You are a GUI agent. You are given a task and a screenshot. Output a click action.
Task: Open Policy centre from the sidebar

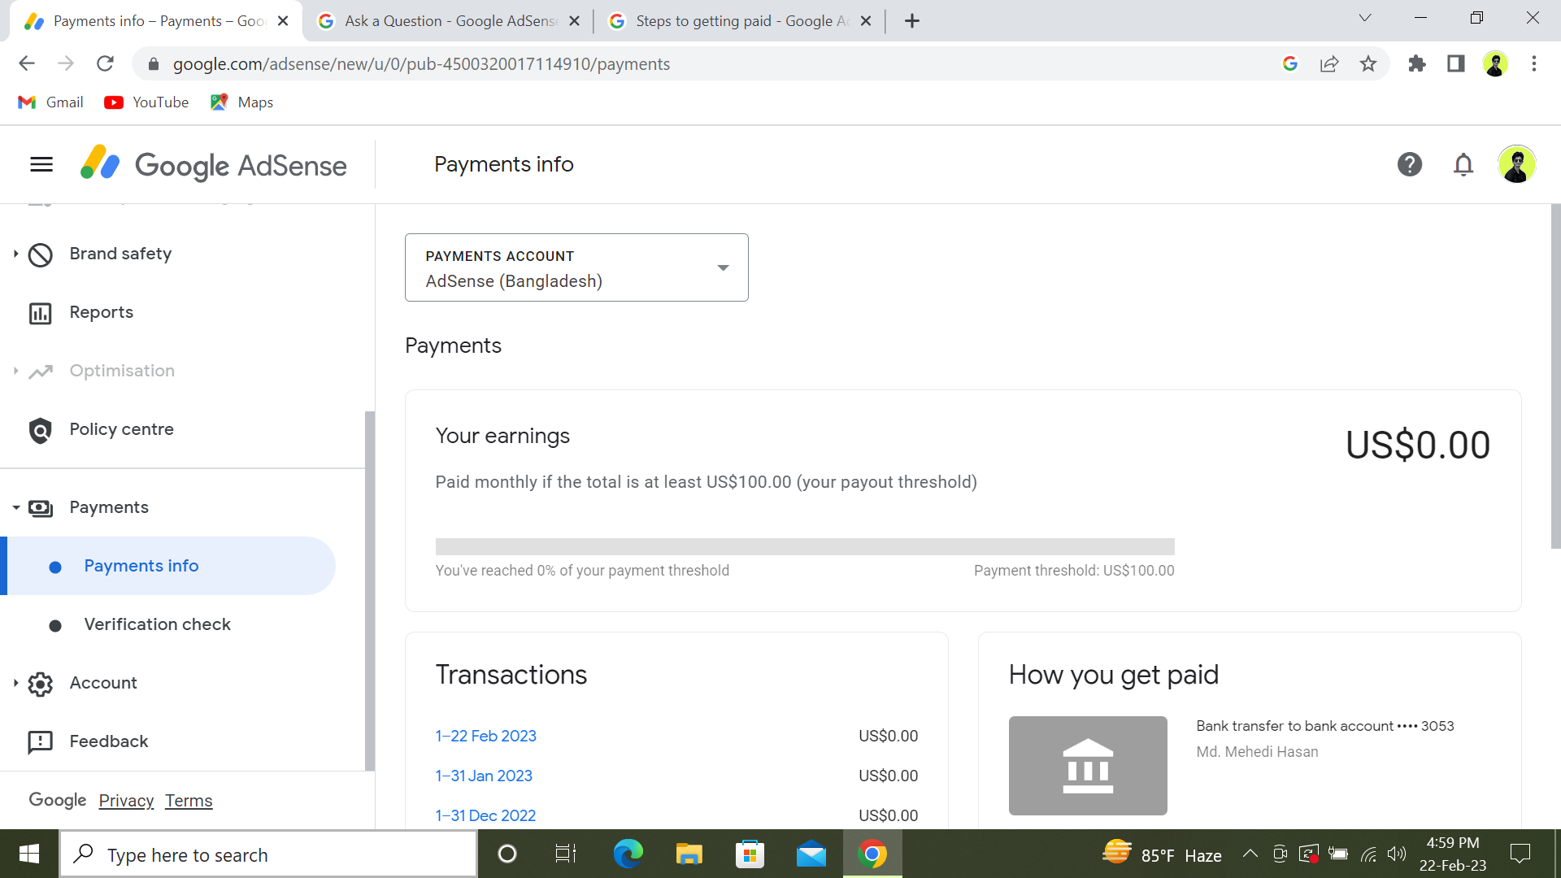pyautogui.click(x=121, y=429)
